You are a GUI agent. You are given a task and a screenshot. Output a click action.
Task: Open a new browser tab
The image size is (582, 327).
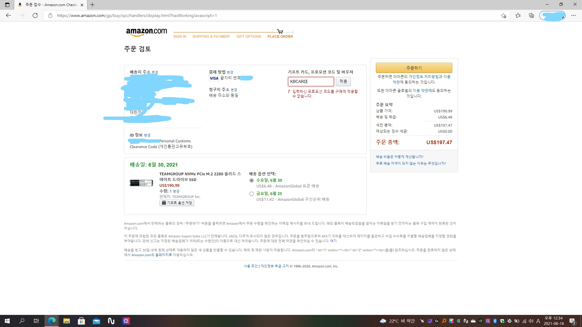click(x=92, y=5)
